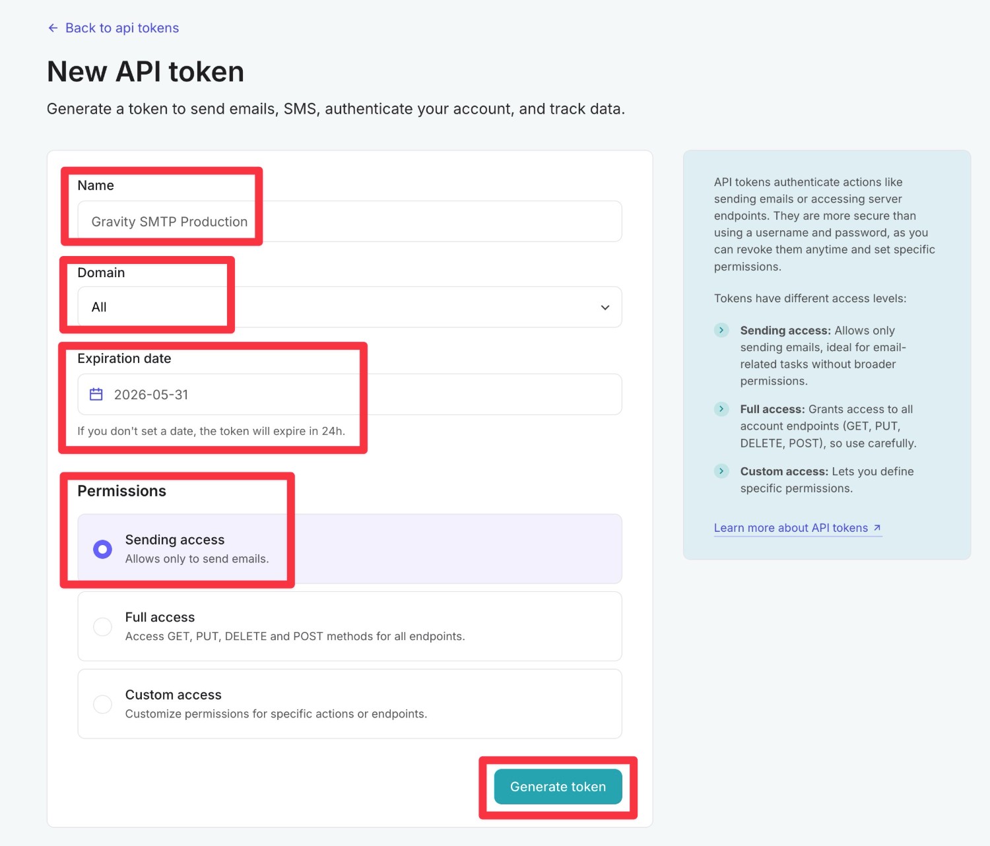
Task: Click the chevron bullet beside 'Sending access:' in the info panel
Action: tap(721, 330)
